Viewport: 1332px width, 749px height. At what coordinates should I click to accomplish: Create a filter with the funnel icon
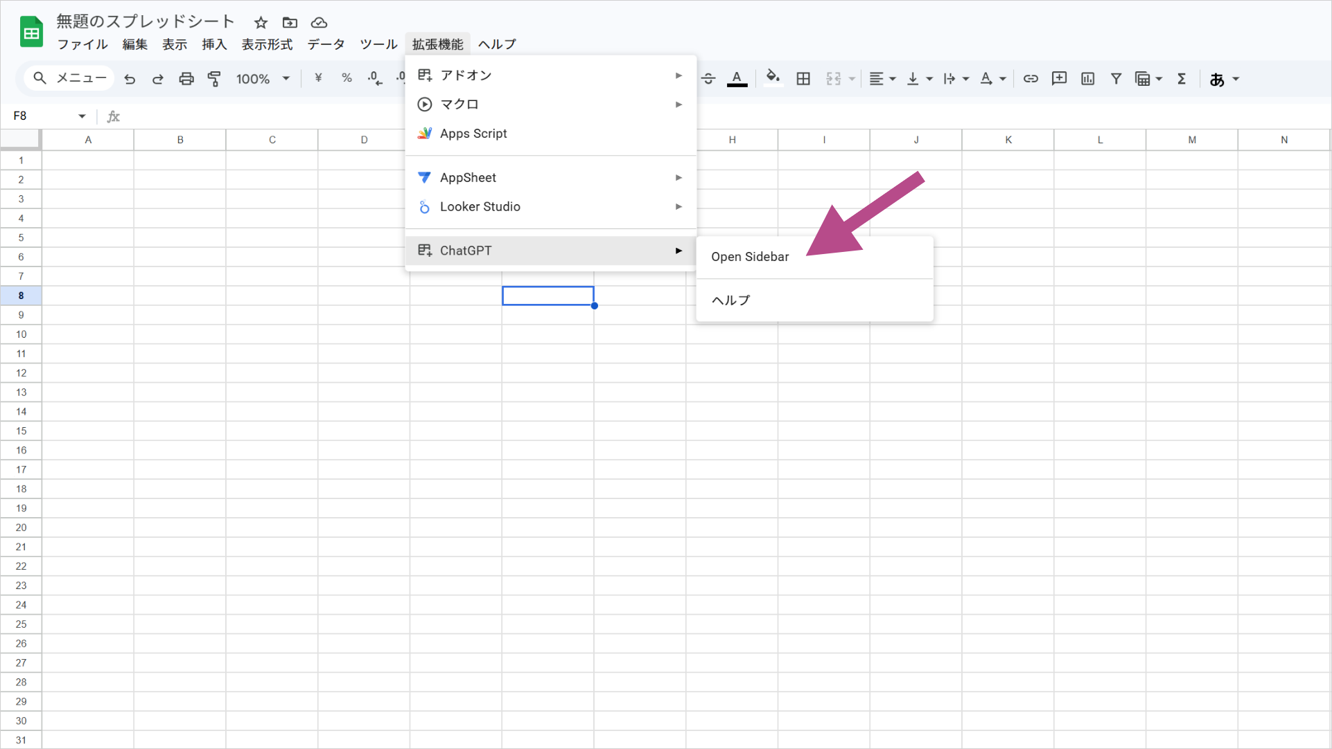[1116, 79]
